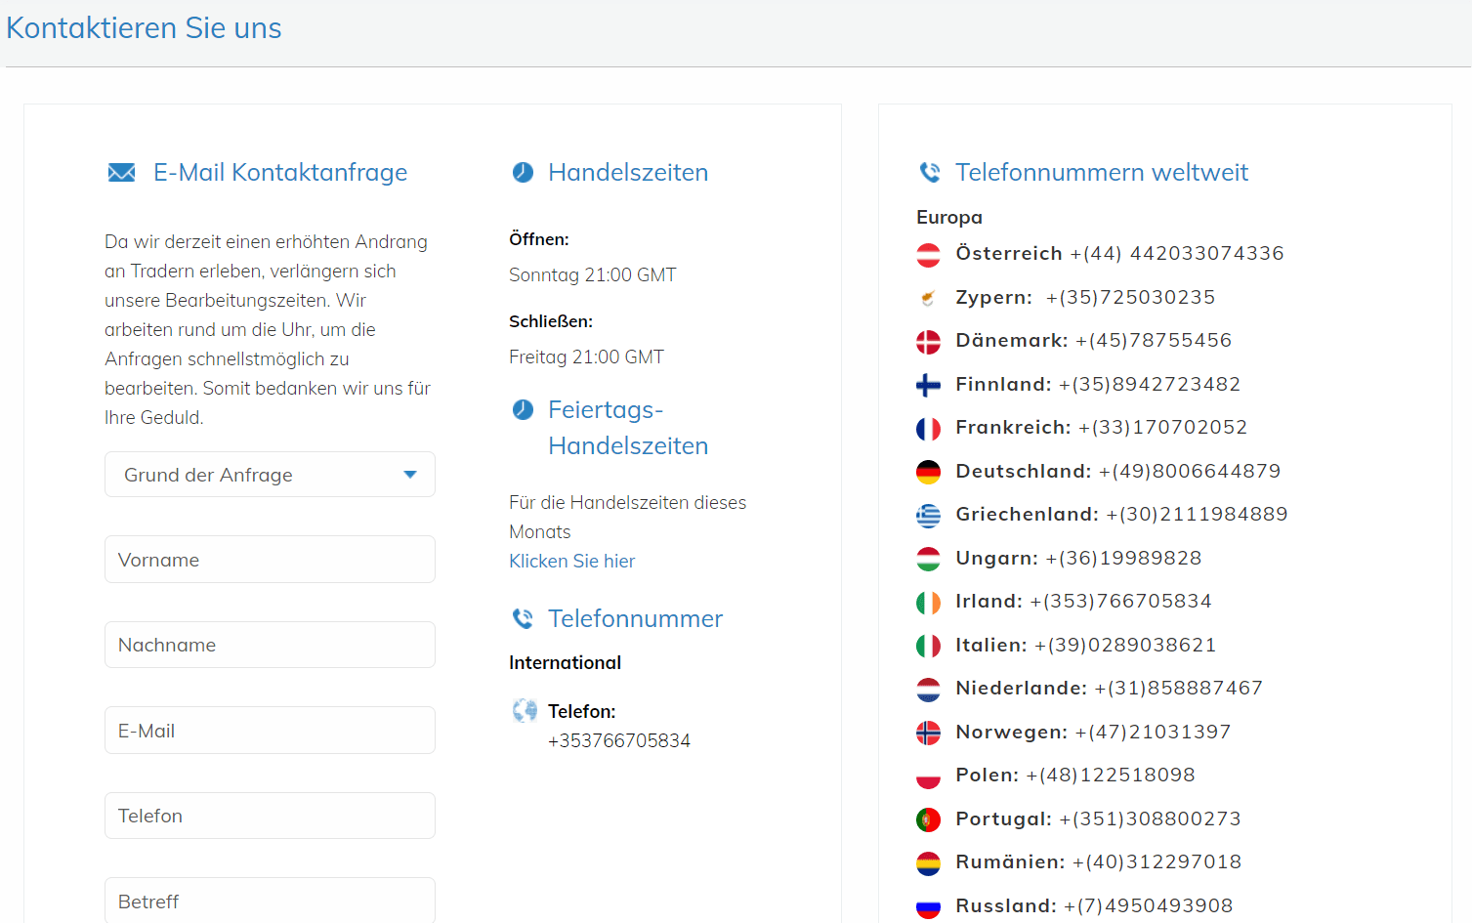Click the Portugal flag icon
1472x923 pixels.
928,819
